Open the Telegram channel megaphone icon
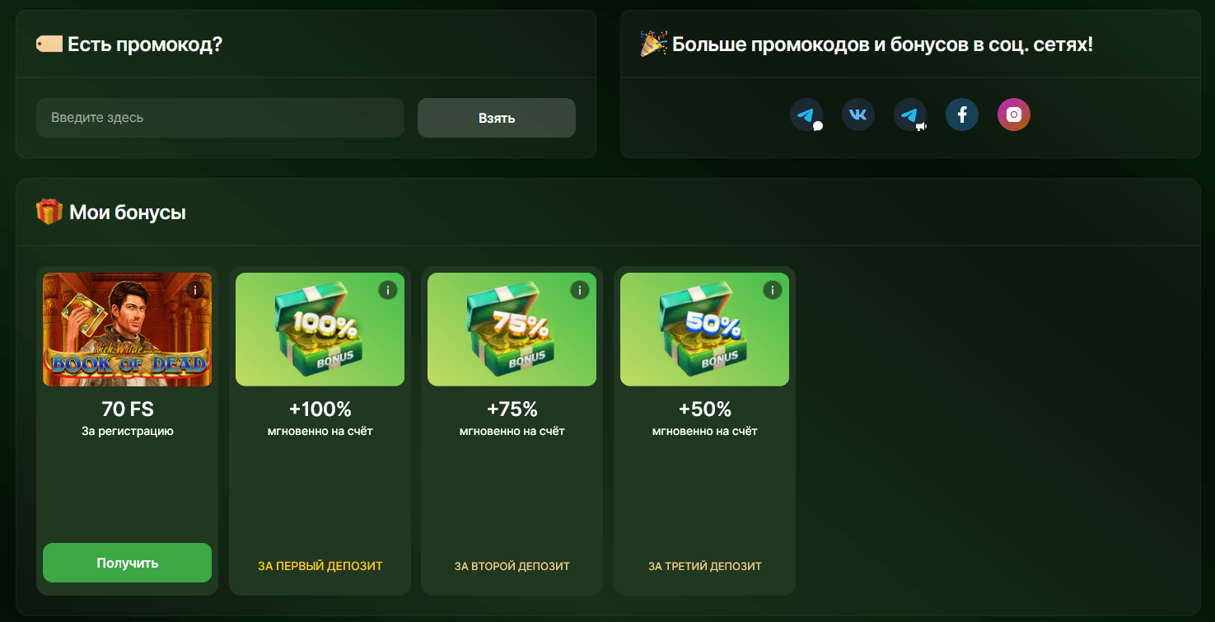The height and width of the screenshot is (622, 1215). click(910, 115)
